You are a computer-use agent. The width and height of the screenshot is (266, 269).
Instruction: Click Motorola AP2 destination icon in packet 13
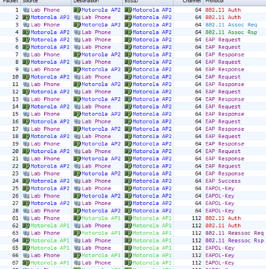click(x=77, y=99)
